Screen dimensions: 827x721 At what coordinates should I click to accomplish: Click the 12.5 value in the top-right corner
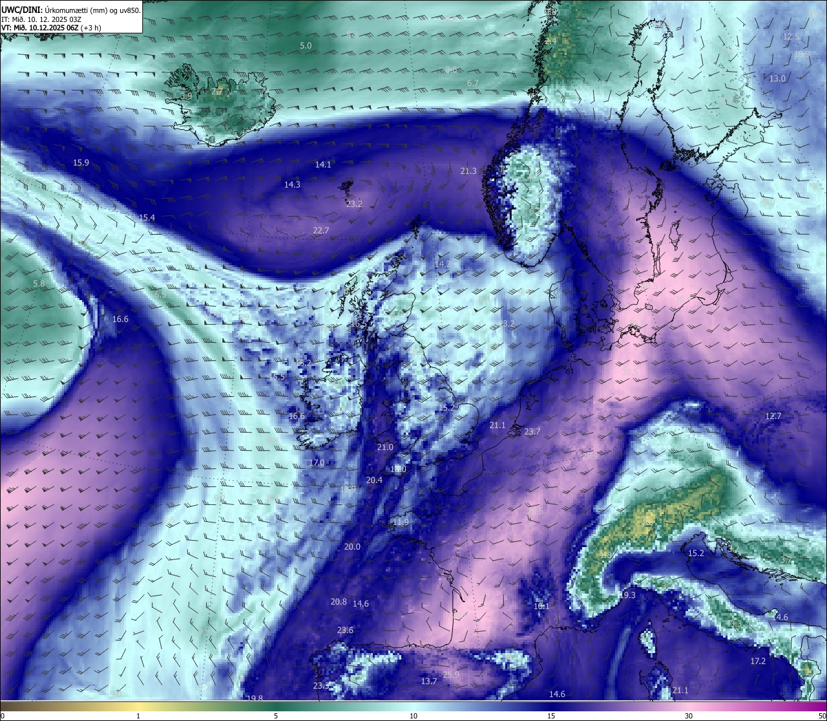791,37
